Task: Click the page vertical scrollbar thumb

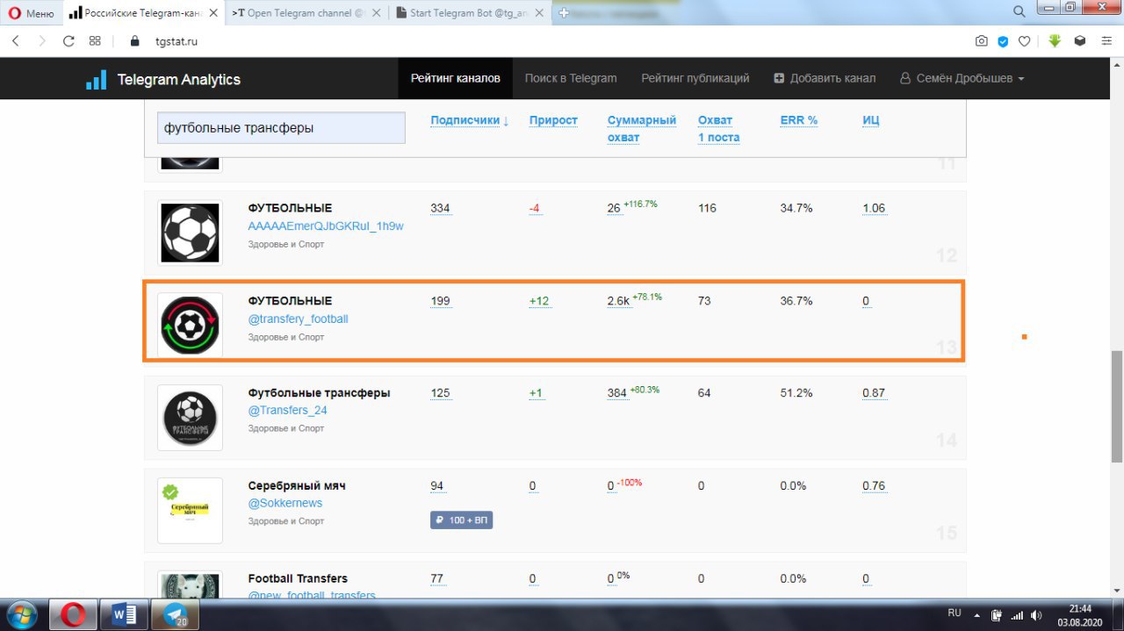Action: tap(1116, 405)
